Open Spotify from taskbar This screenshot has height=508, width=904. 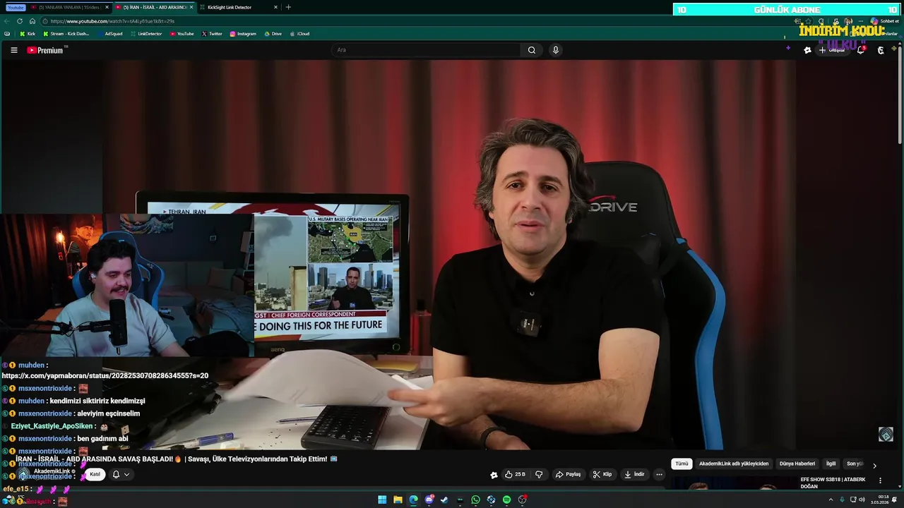pos(506,500)
